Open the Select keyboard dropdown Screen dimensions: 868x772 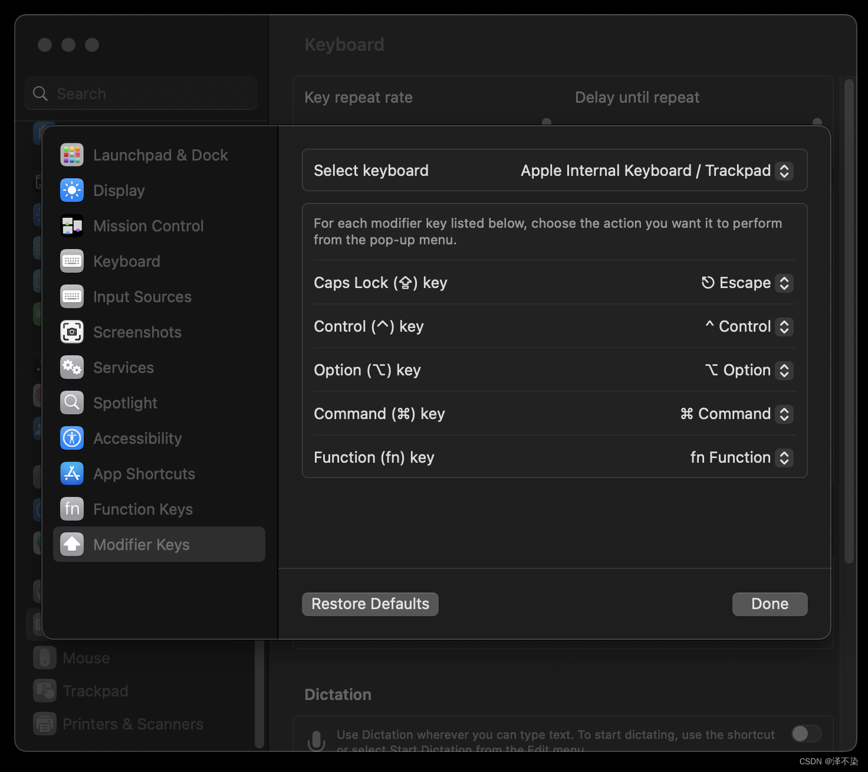coord(784,171)
